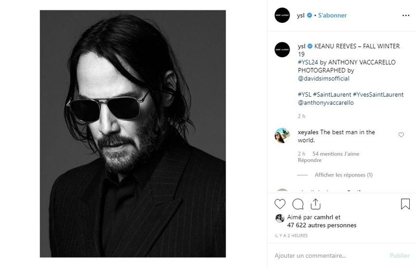Focus the Ajouter un commentaire field
Image resolution: width=416 pixels, height=268 pixels.
pyautogui.click(x=329, y=256)
